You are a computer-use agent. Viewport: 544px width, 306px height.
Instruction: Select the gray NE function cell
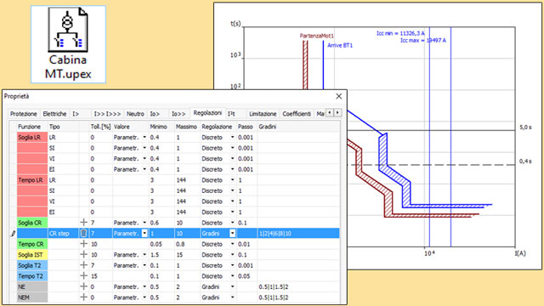(x=32, y=287)
